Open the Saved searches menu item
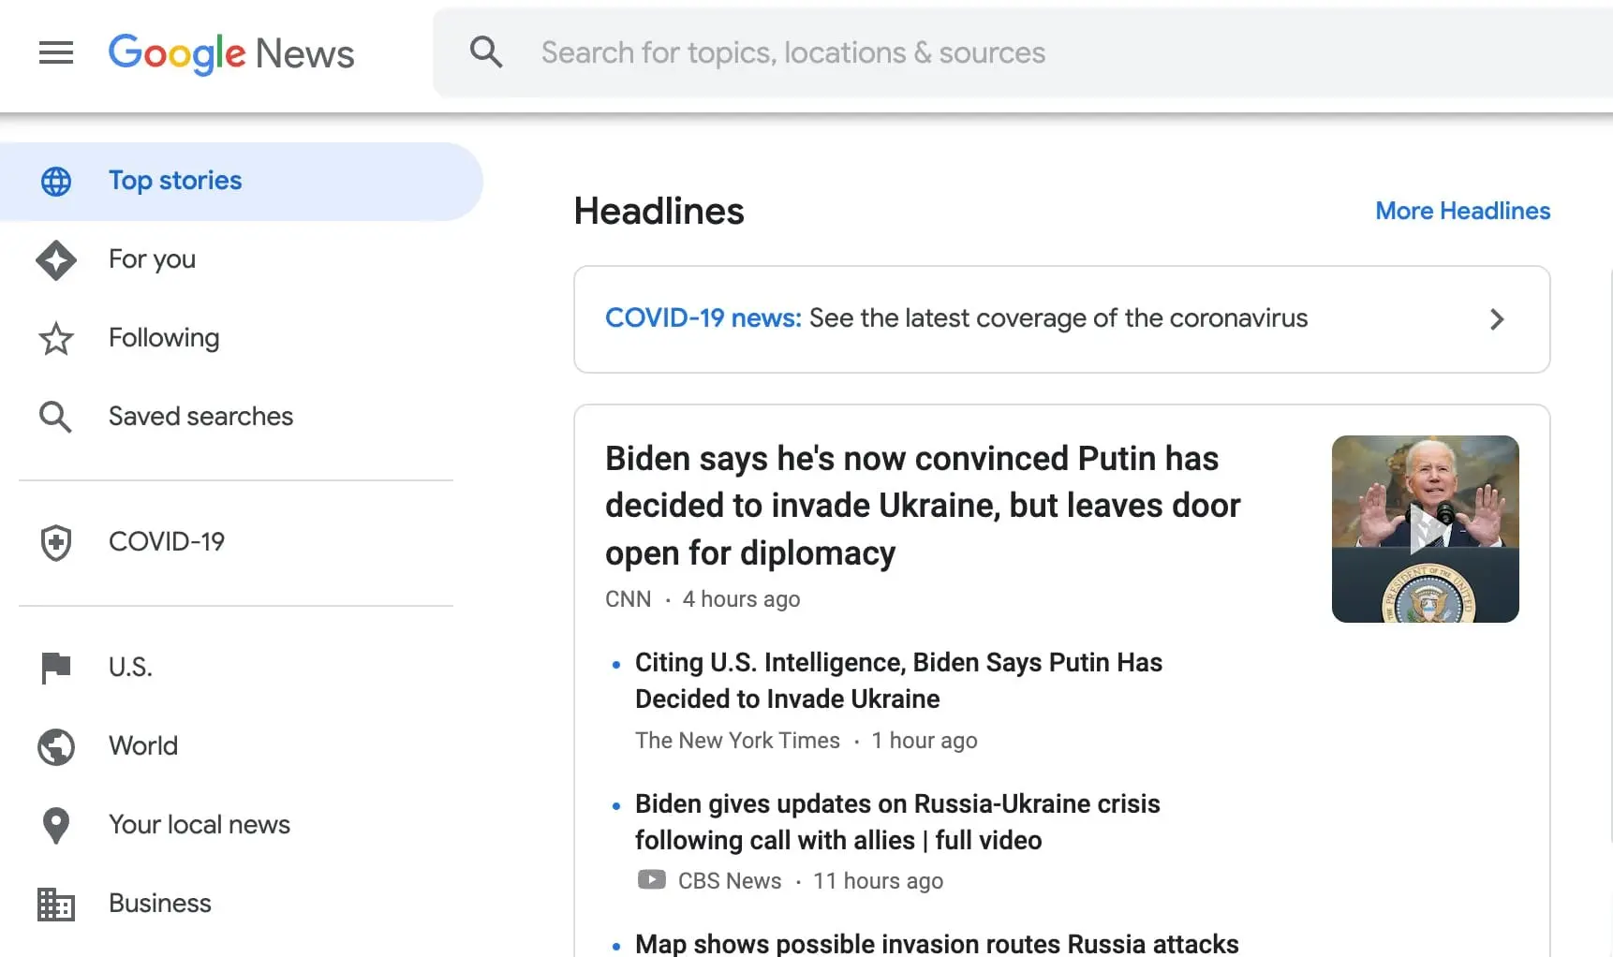1613x957 pixels. (x=200, y=417)
